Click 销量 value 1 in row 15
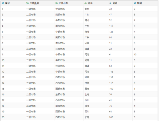The height and width of the screenshot is (121, 159). [134, 89]
